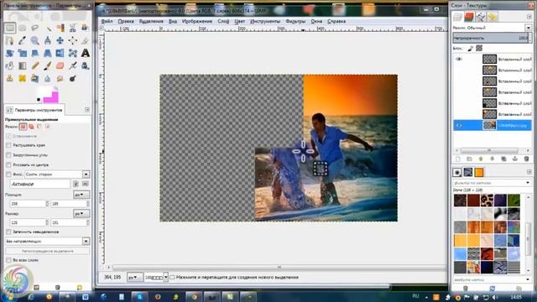Open status bar units px dropdown
Screen dimensions: 537x302
134,277
